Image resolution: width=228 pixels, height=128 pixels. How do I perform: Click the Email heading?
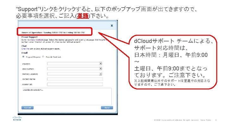(x=24, y=53)
